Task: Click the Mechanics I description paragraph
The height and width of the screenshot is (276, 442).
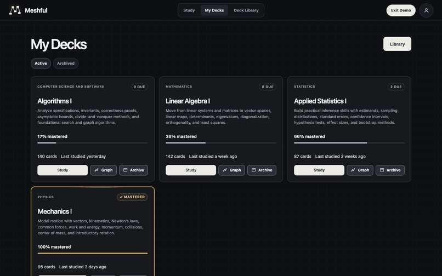Action: pos(90,227)
